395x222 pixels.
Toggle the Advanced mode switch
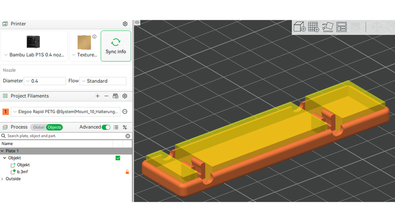106,127
